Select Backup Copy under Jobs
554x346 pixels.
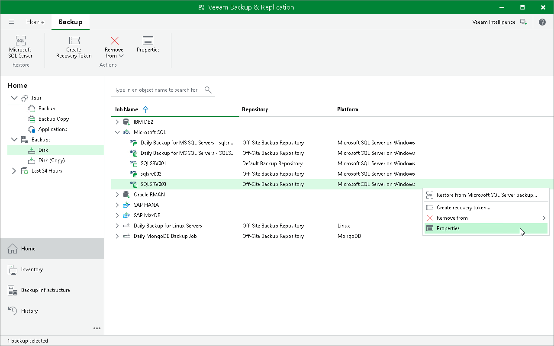54,119
